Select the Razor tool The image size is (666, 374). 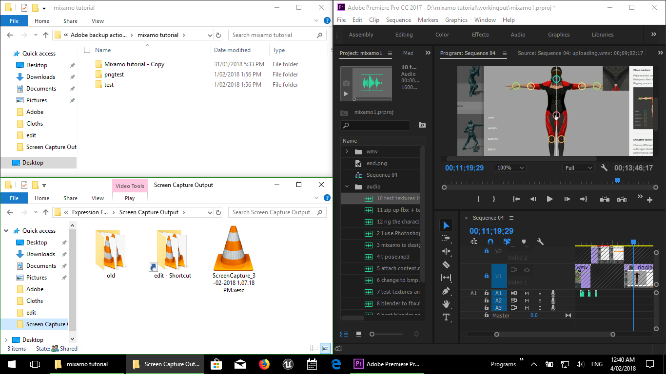(446, 264)
